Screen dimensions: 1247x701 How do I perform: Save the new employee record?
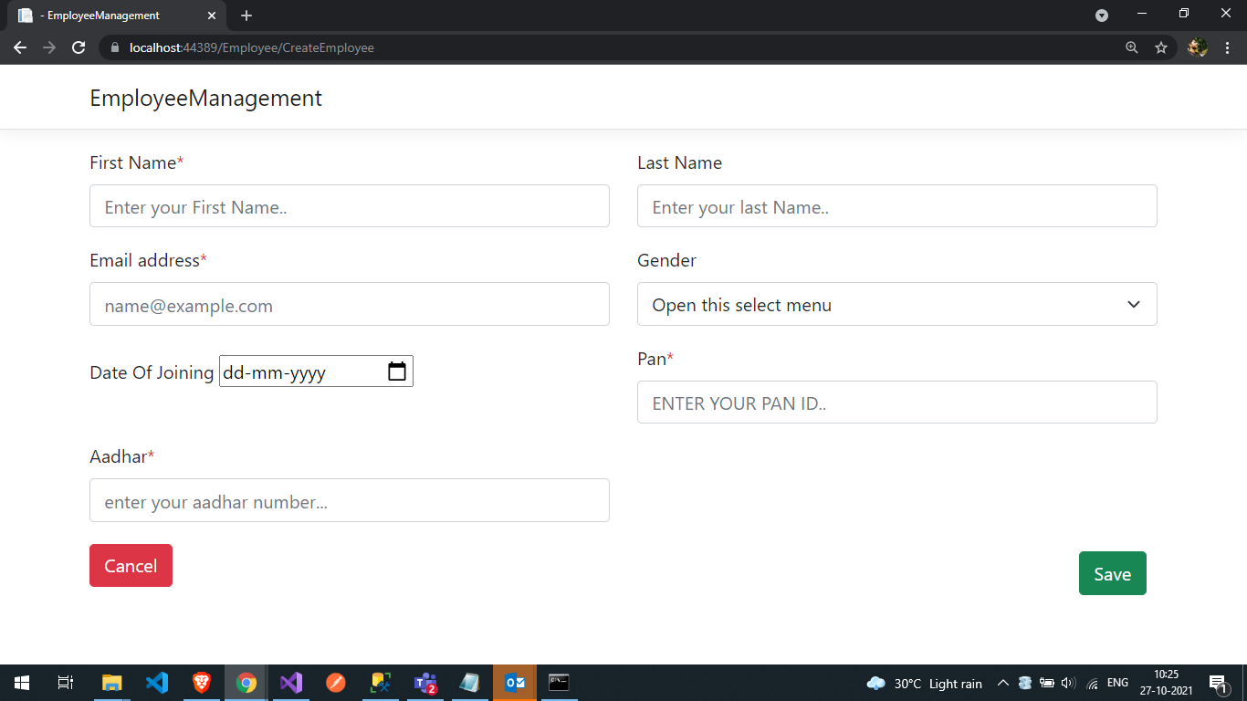[x=1112, y=573]
